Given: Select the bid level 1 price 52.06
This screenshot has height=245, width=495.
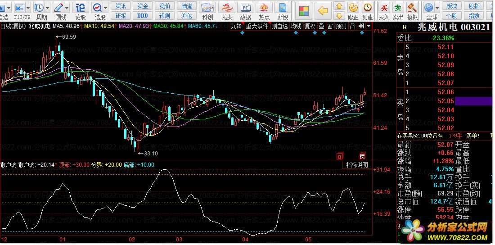Looking at the screenshot, I should point(446,92).
